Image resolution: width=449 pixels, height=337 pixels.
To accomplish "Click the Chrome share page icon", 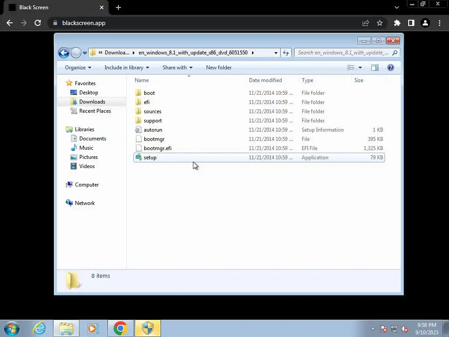I will pyautogui.click(x=366, y=23).
